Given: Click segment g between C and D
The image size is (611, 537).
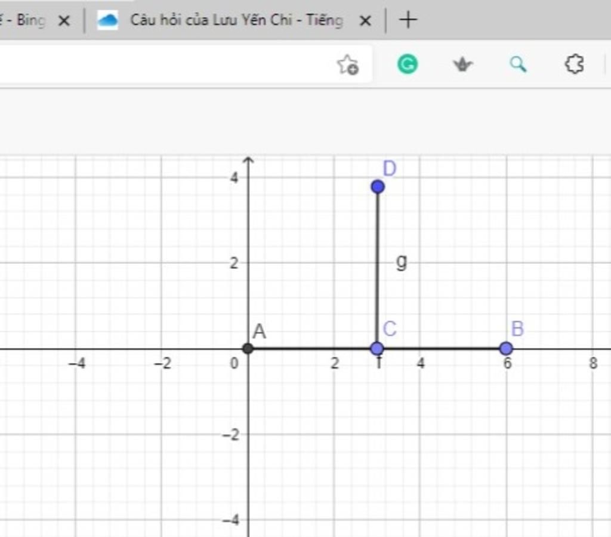Looking at the screenshot, I should coord(377,268).
